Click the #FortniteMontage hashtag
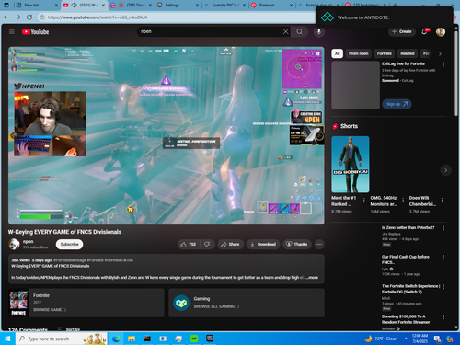This screenshot has height=345, width=460. 70,260
